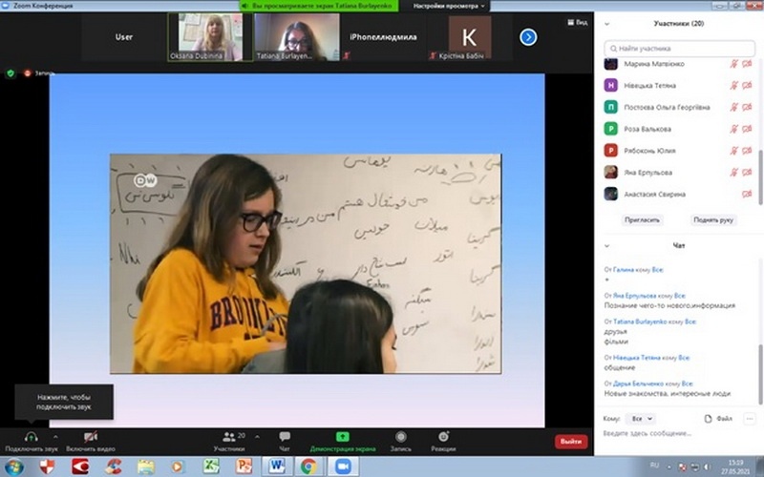Collapse the Участники panel with its chevron

[x=607, y=24]
